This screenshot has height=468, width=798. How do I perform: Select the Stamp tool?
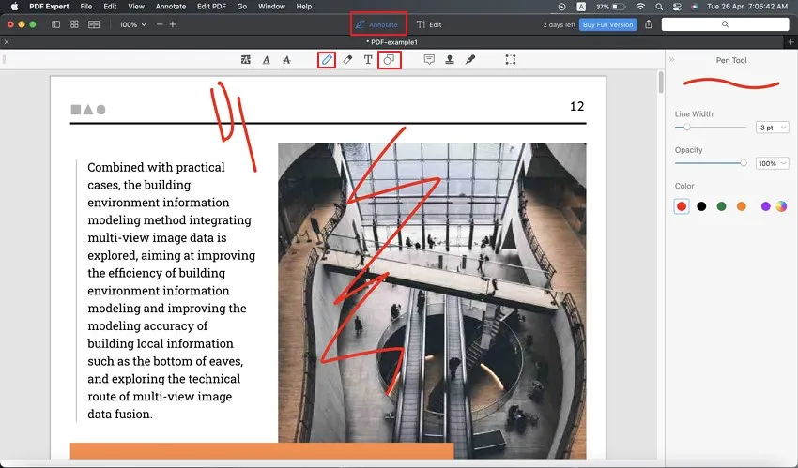(x=450, y=60)
